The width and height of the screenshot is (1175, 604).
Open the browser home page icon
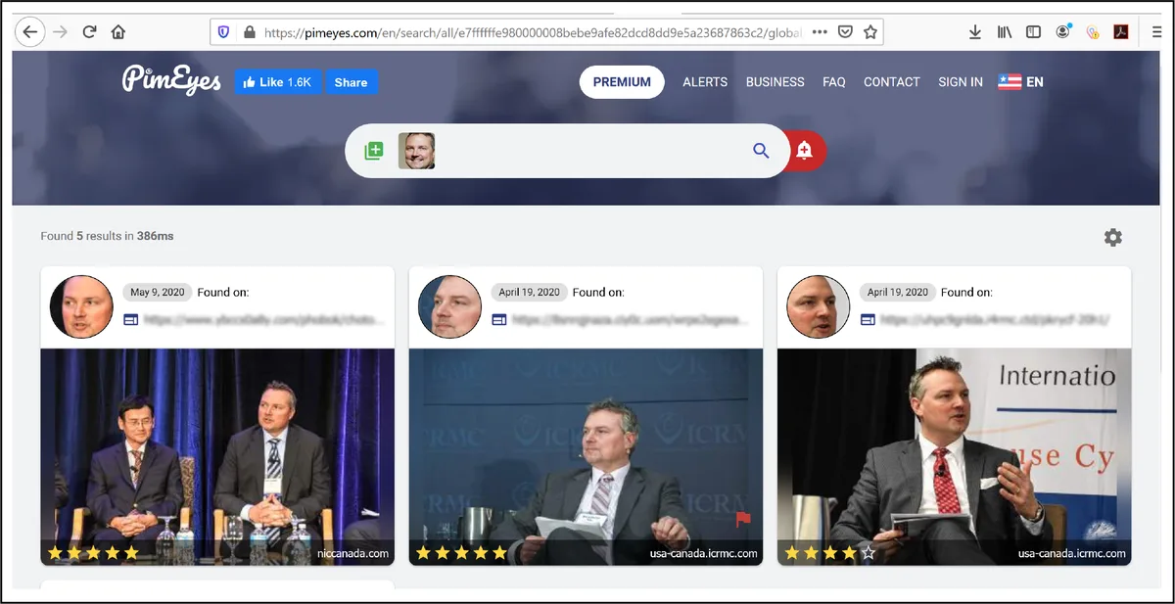[118, 32]
